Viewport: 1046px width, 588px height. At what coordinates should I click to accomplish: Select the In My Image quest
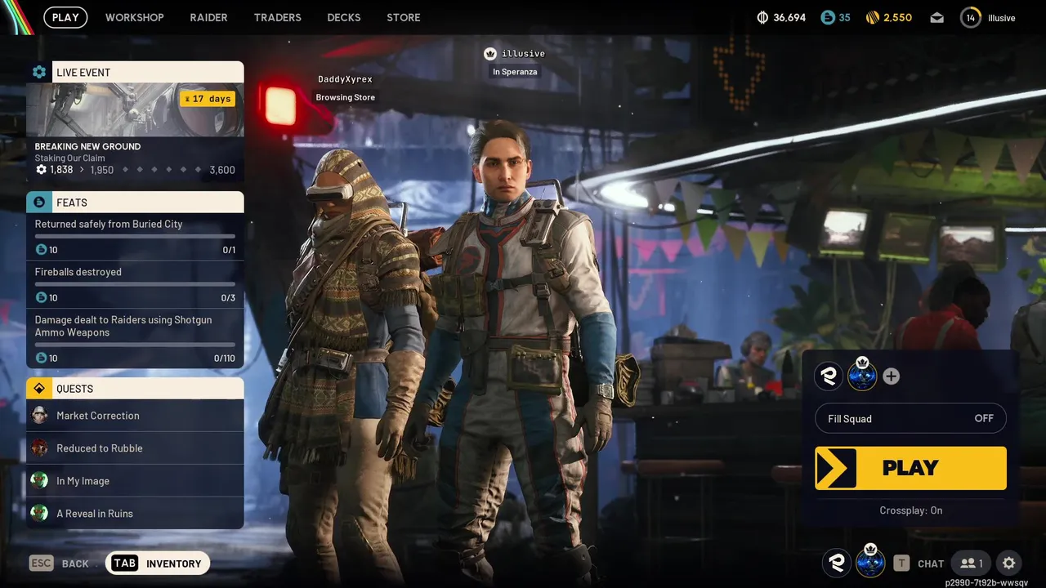135,481
